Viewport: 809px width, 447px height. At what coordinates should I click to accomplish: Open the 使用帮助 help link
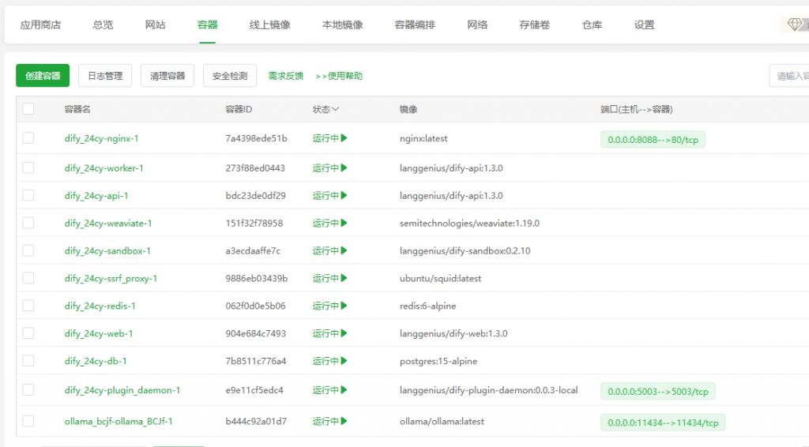click(x=339, y=76)
